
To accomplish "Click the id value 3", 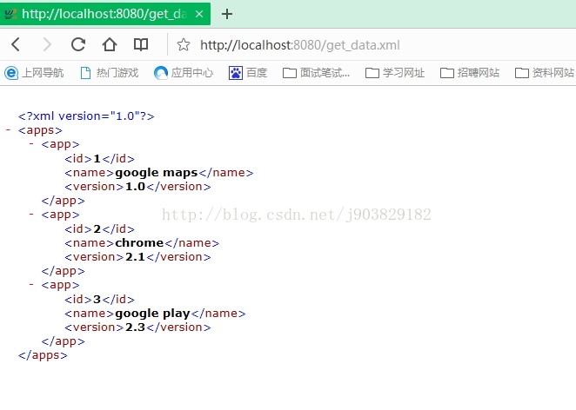I will 97,300.
